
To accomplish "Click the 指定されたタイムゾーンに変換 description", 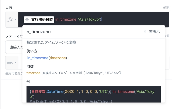I will [x=51, y=42].
